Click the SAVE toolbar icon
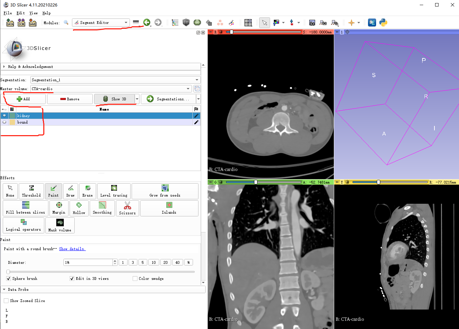Image resolution: width=459 pixels, height=329 pixels. [32, 23]
